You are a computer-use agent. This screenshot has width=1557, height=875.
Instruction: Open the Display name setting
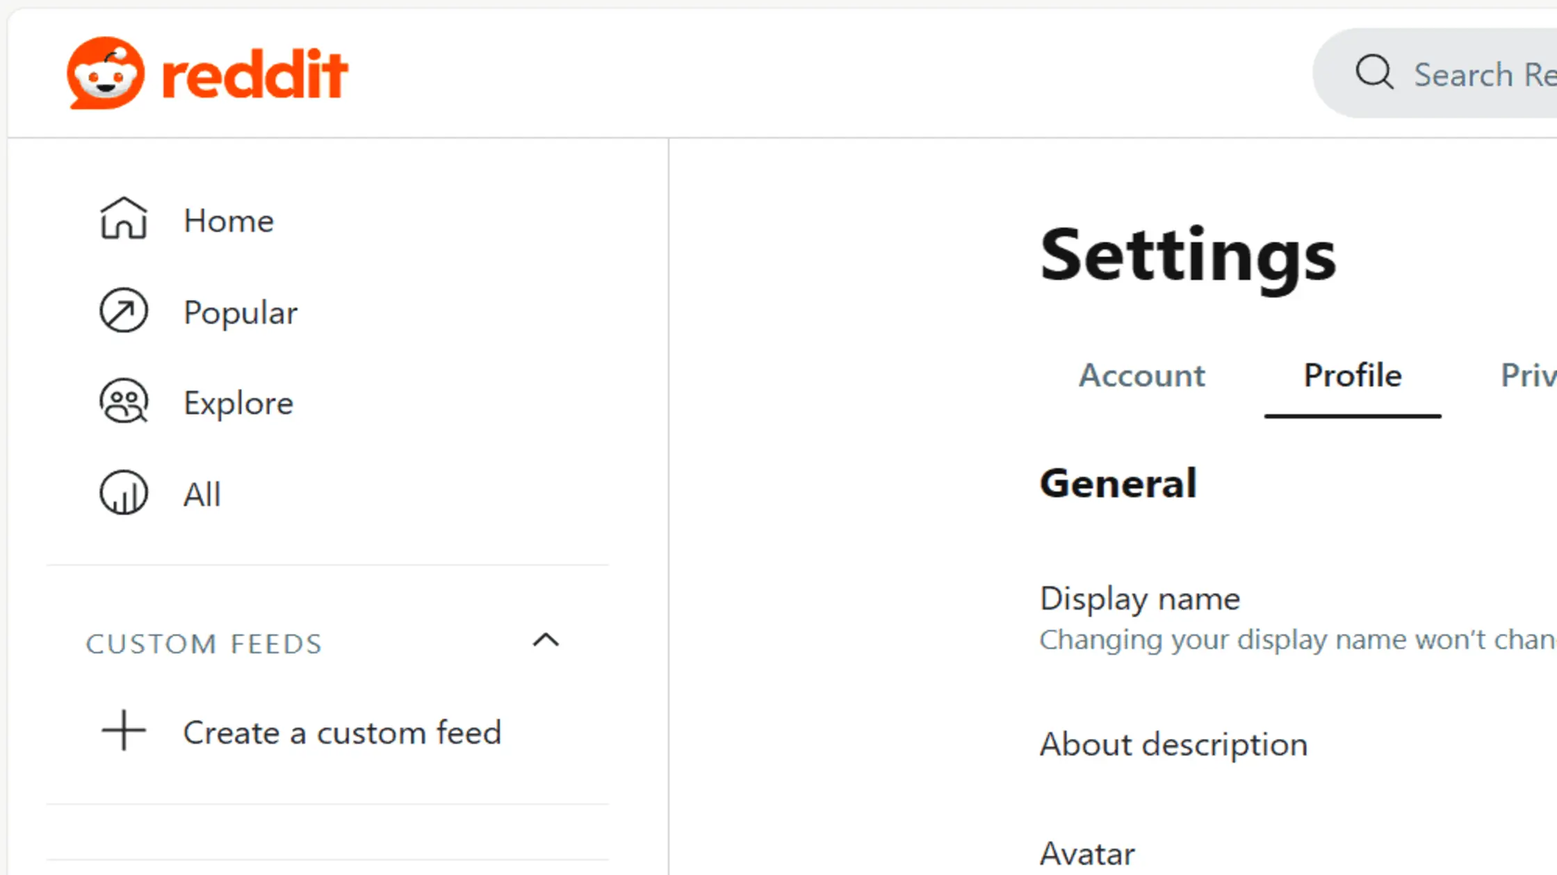[1140, 598]
